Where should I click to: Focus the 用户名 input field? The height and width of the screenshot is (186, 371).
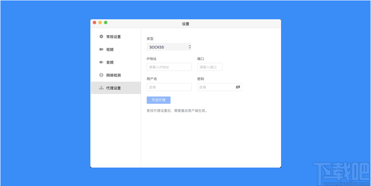coord(169,87)
